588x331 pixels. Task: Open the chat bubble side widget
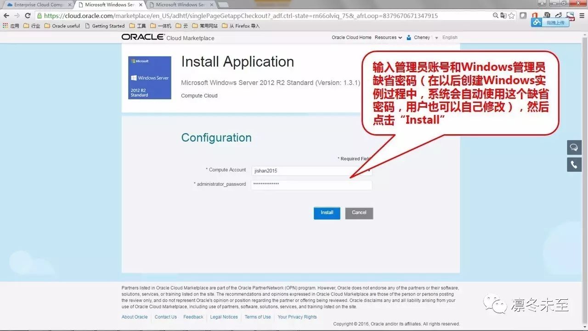tap(574, 148)
